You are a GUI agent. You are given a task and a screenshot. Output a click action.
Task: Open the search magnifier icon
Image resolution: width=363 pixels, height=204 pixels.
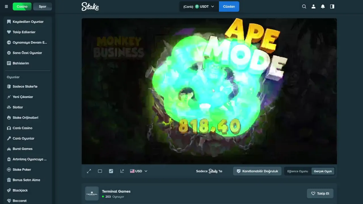click(x=304, y=7)
